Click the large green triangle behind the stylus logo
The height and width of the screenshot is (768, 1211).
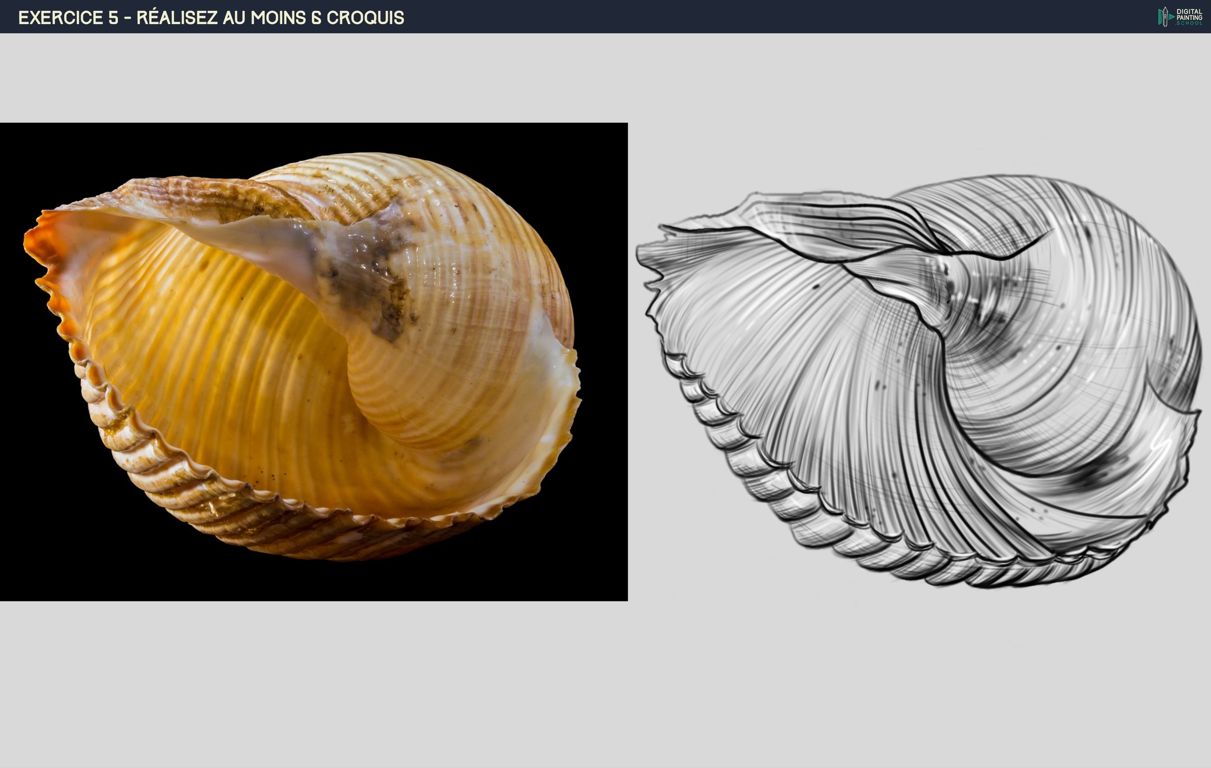pyautogui.click(x=1172, y=17)
